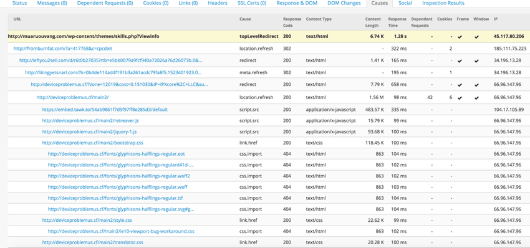
Task: Click the URL column header
Action: coord(17,19)
